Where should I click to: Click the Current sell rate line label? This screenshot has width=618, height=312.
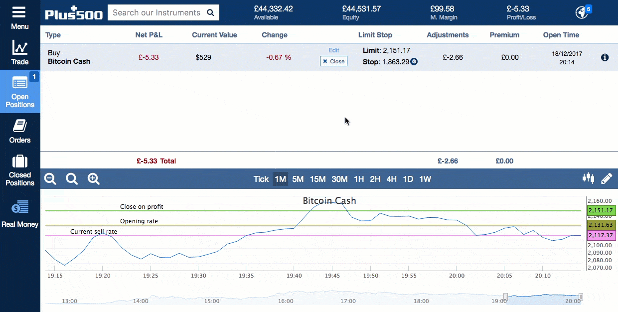(94, 231)
